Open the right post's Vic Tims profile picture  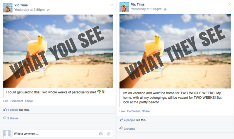tap(124, 7)
